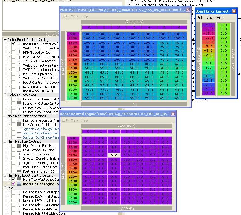Viewport: 241px width, 215px height.
Task: Click the icon beside TPS WGDC Correction
Action: coord(19,61)
